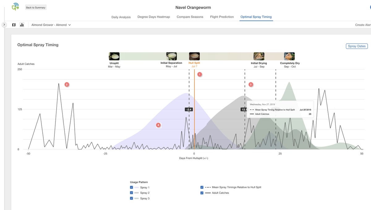Open the Spray Dates button

tap(356, 46)
